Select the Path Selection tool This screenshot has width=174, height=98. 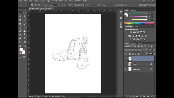[20, 42]
